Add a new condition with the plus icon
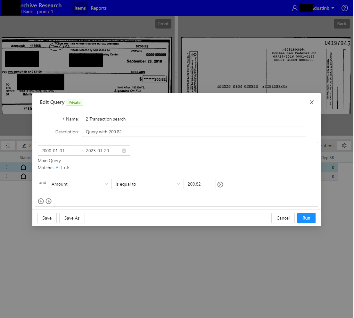This screenshot has height=318, width=354. 41,201
